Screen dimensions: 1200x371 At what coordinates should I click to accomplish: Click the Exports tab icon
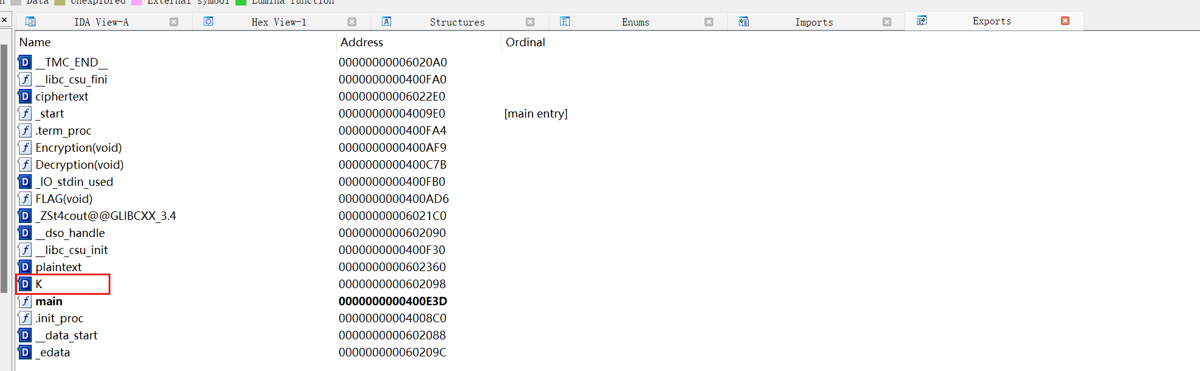[x=922, y=21]
